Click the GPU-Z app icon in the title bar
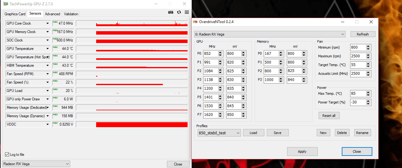 pyautogui.click(x=5, y=4)
